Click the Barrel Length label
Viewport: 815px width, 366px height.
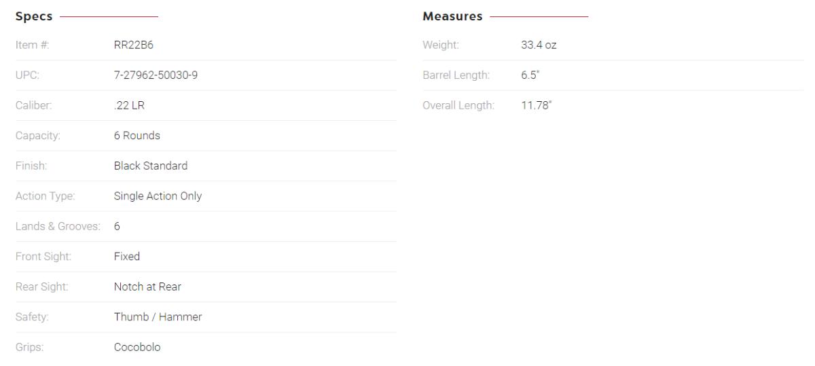[455, 75]
